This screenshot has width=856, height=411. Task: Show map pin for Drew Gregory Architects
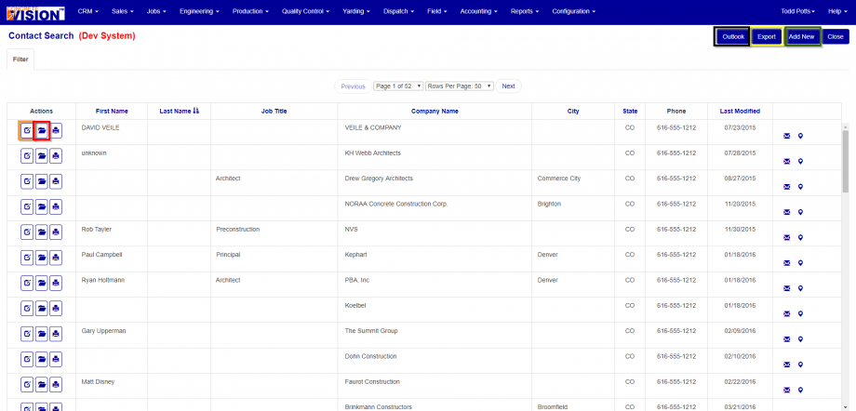(x=800, y=187)
